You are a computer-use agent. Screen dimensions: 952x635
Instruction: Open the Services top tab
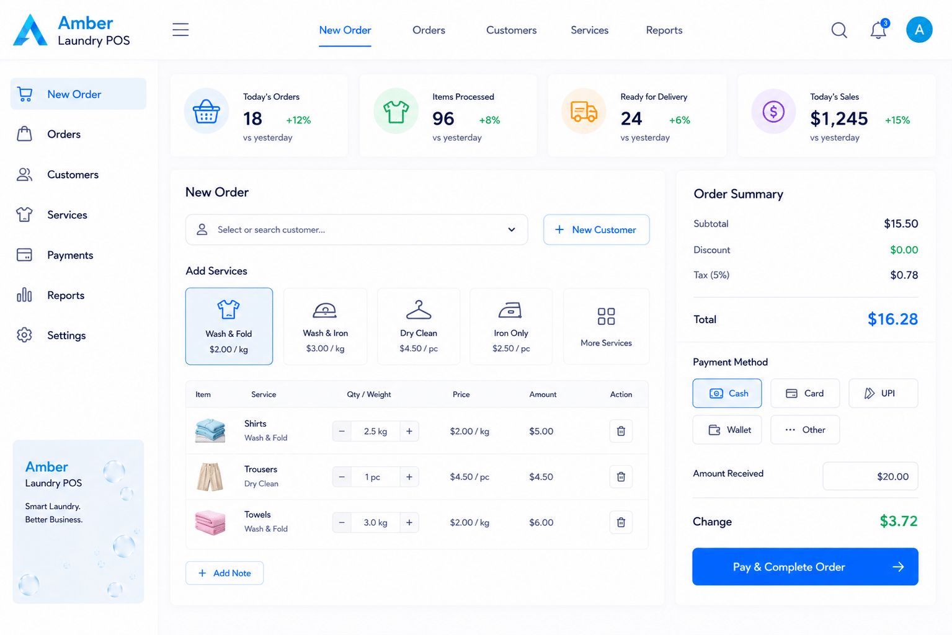coord(589,30)
